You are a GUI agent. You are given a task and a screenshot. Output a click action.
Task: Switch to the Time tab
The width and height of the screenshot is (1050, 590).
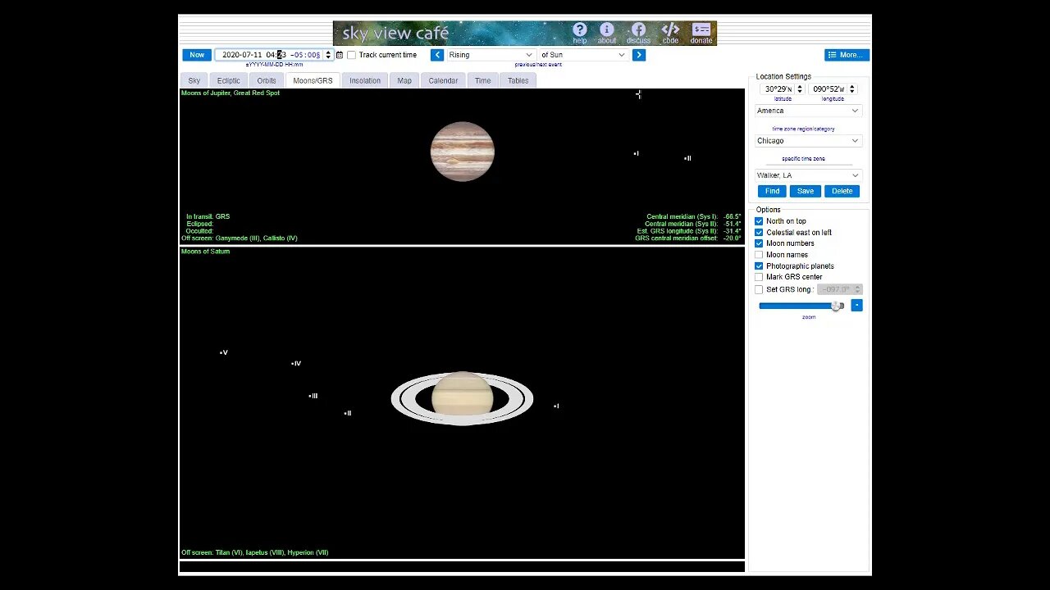point(483,80)
